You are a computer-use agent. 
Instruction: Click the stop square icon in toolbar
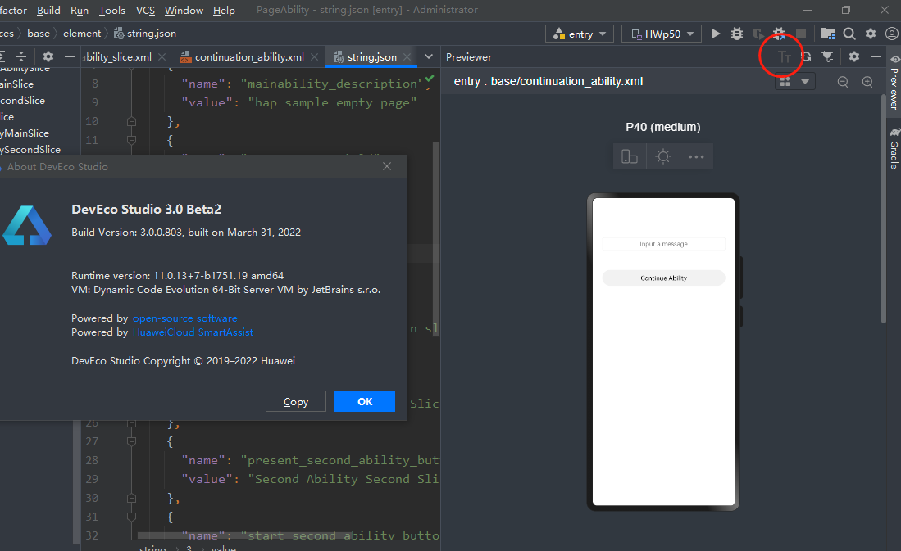pos(800,34)
